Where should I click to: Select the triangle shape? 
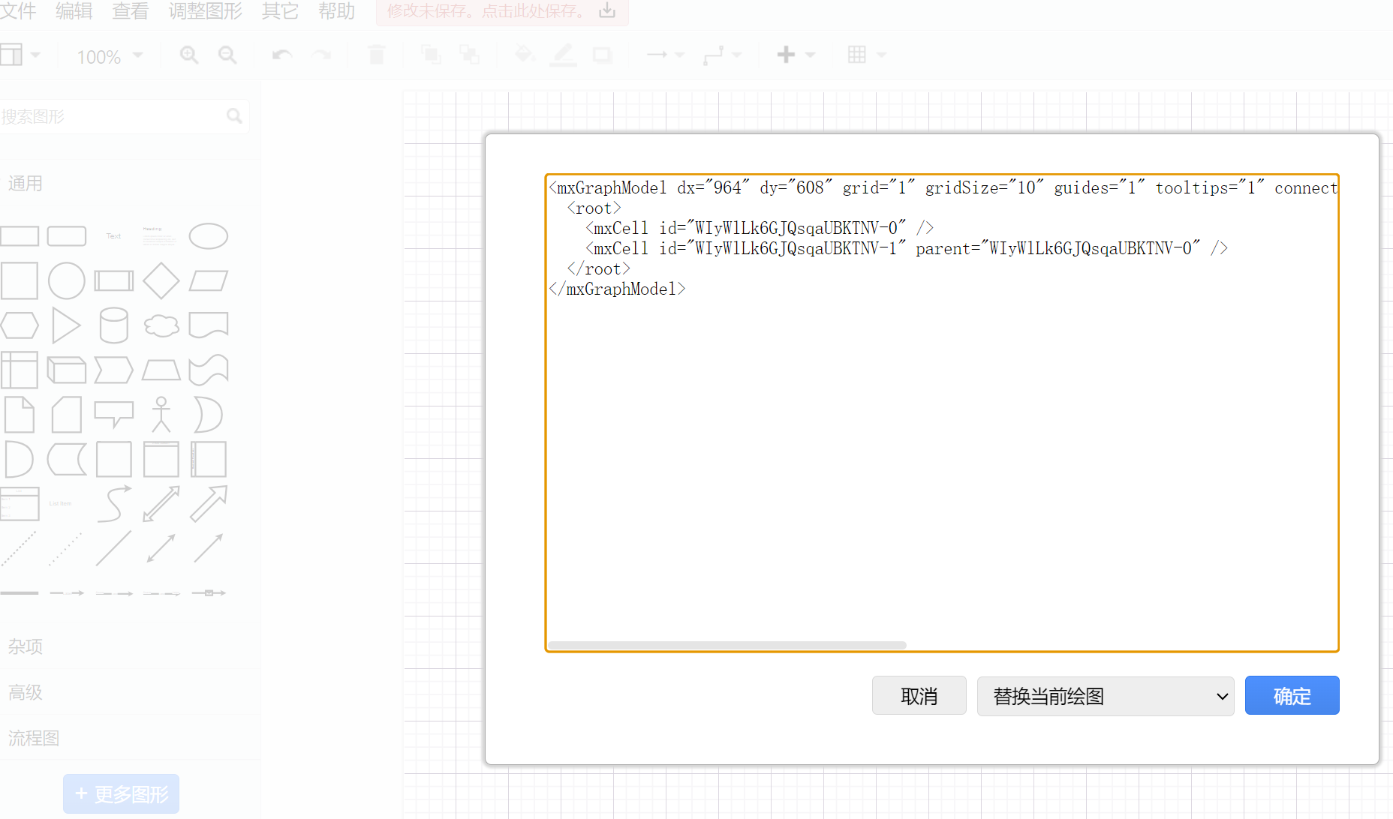(67, 325)
